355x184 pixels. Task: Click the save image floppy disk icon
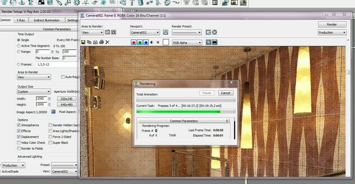83,42
